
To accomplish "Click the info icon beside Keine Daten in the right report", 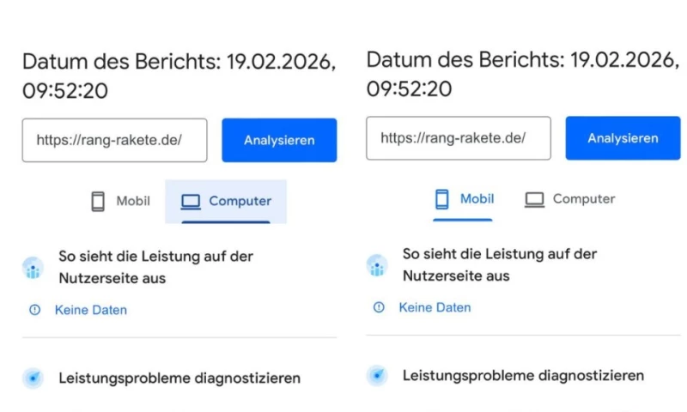I will coord(379,307).
